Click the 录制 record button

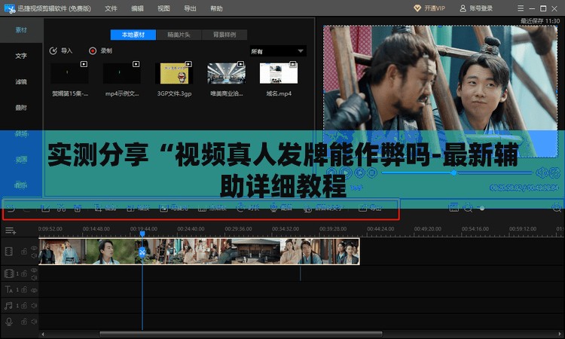pyautogui.click(x=100, y=50)
